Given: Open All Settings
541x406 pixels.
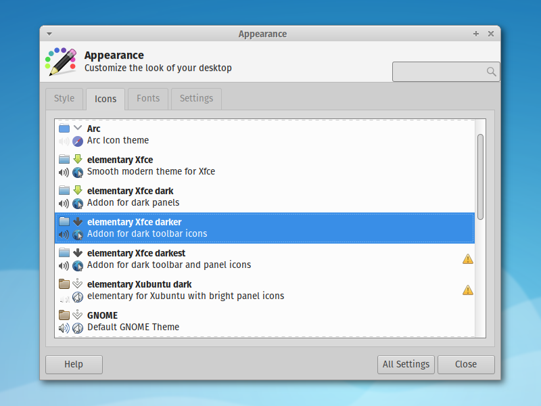Looking at the screenshot, I should [406, 364].
